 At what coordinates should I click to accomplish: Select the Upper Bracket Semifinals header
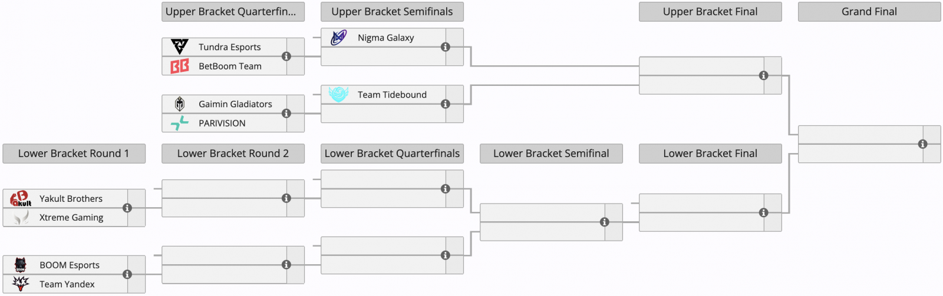point(392,12)
